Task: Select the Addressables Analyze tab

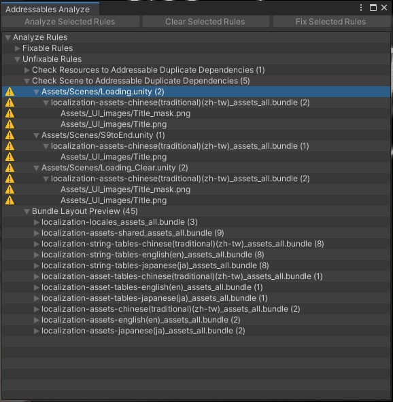Action: (48, 10)
